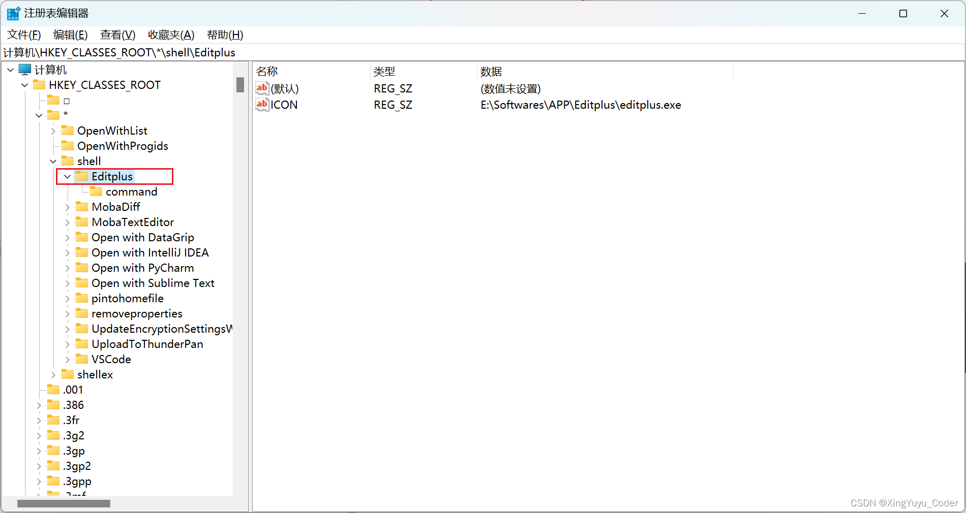This screenshot has height=513, width=966.
Task: Click the VSCode folder icon
Action: pos(82,359)
